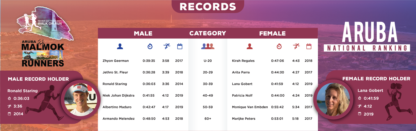416x131 pixels.
Task: Click the category group people icon
Action: [208, 46]
